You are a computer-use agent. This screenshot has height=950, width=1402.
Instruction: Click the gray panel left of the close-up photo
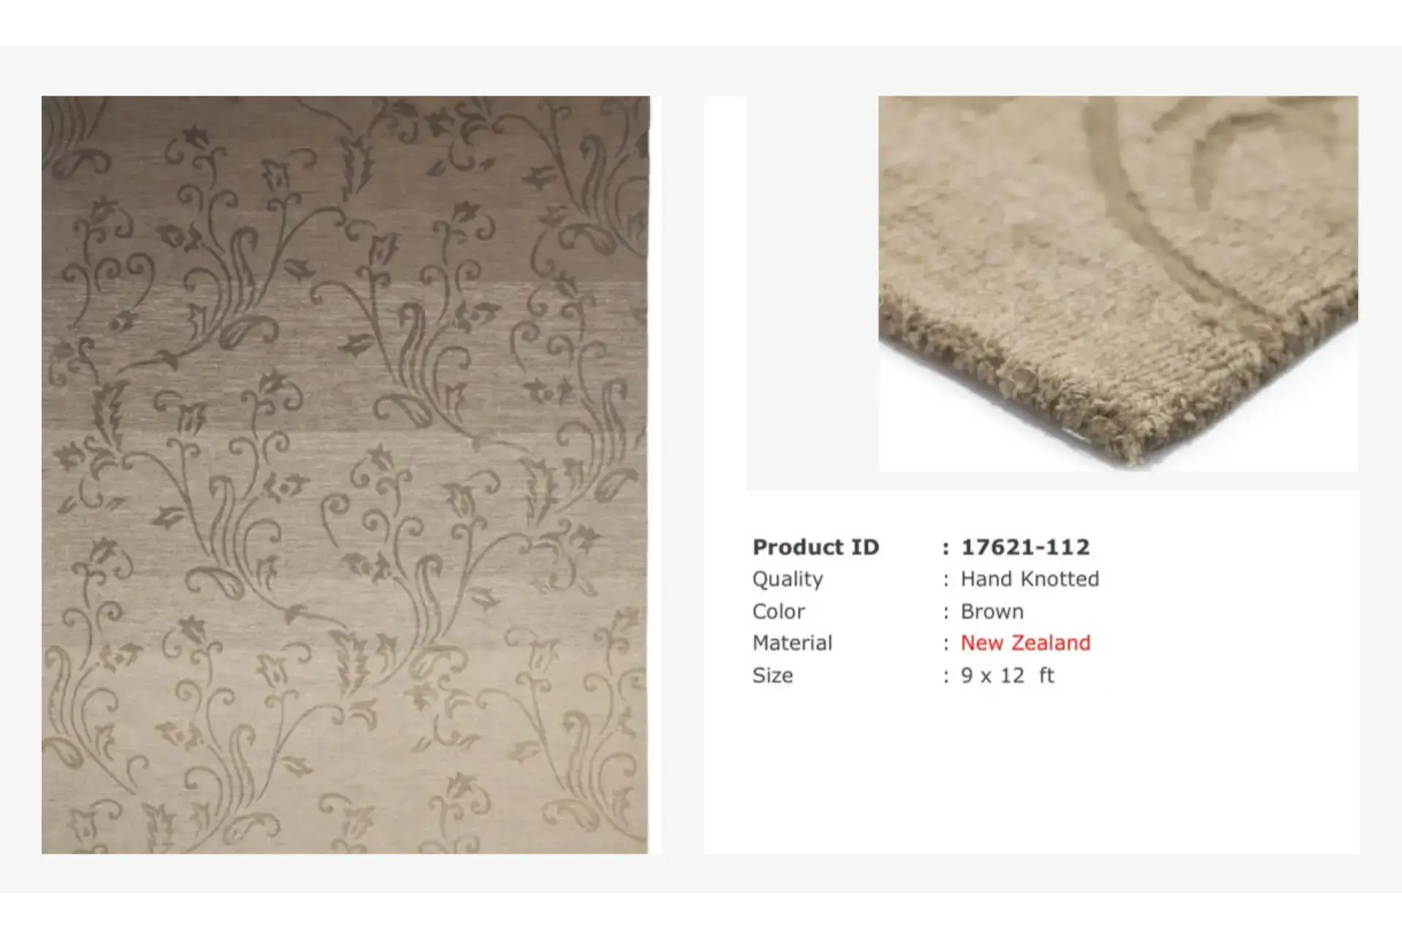[812, 292]
